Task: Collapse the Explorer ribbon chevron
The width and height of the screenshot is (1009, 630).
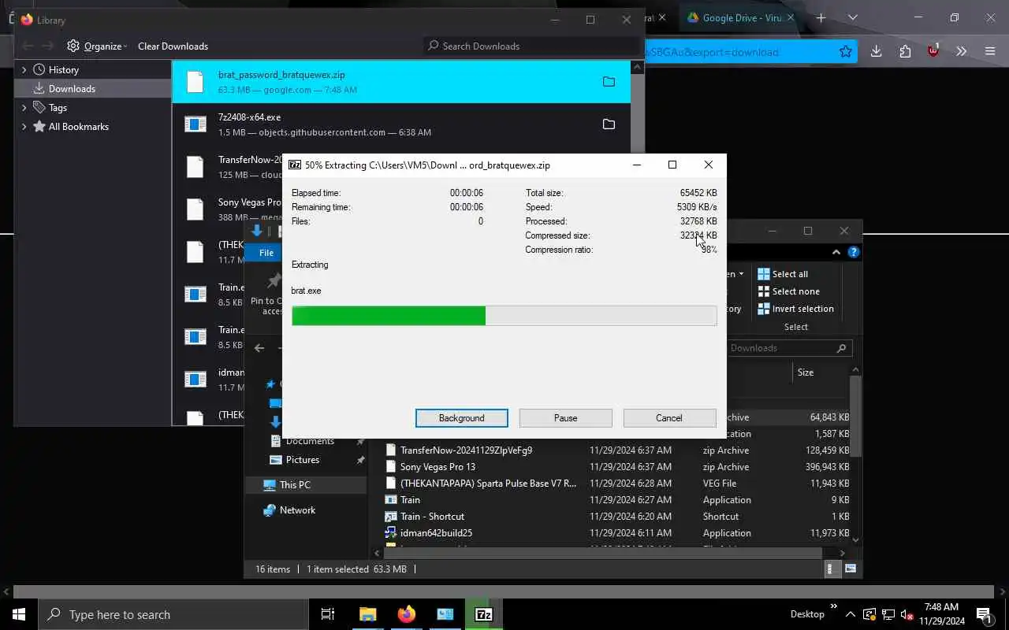Action: [x=836, y=253]
